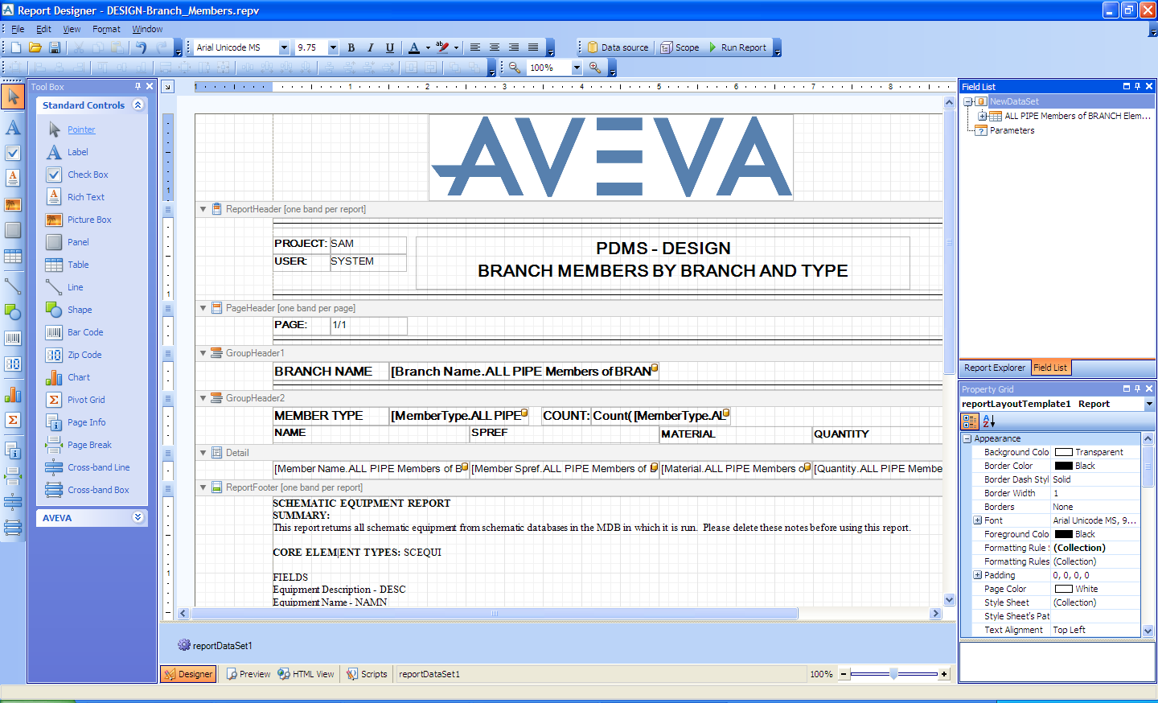Open the File menu

click(18, 29)
